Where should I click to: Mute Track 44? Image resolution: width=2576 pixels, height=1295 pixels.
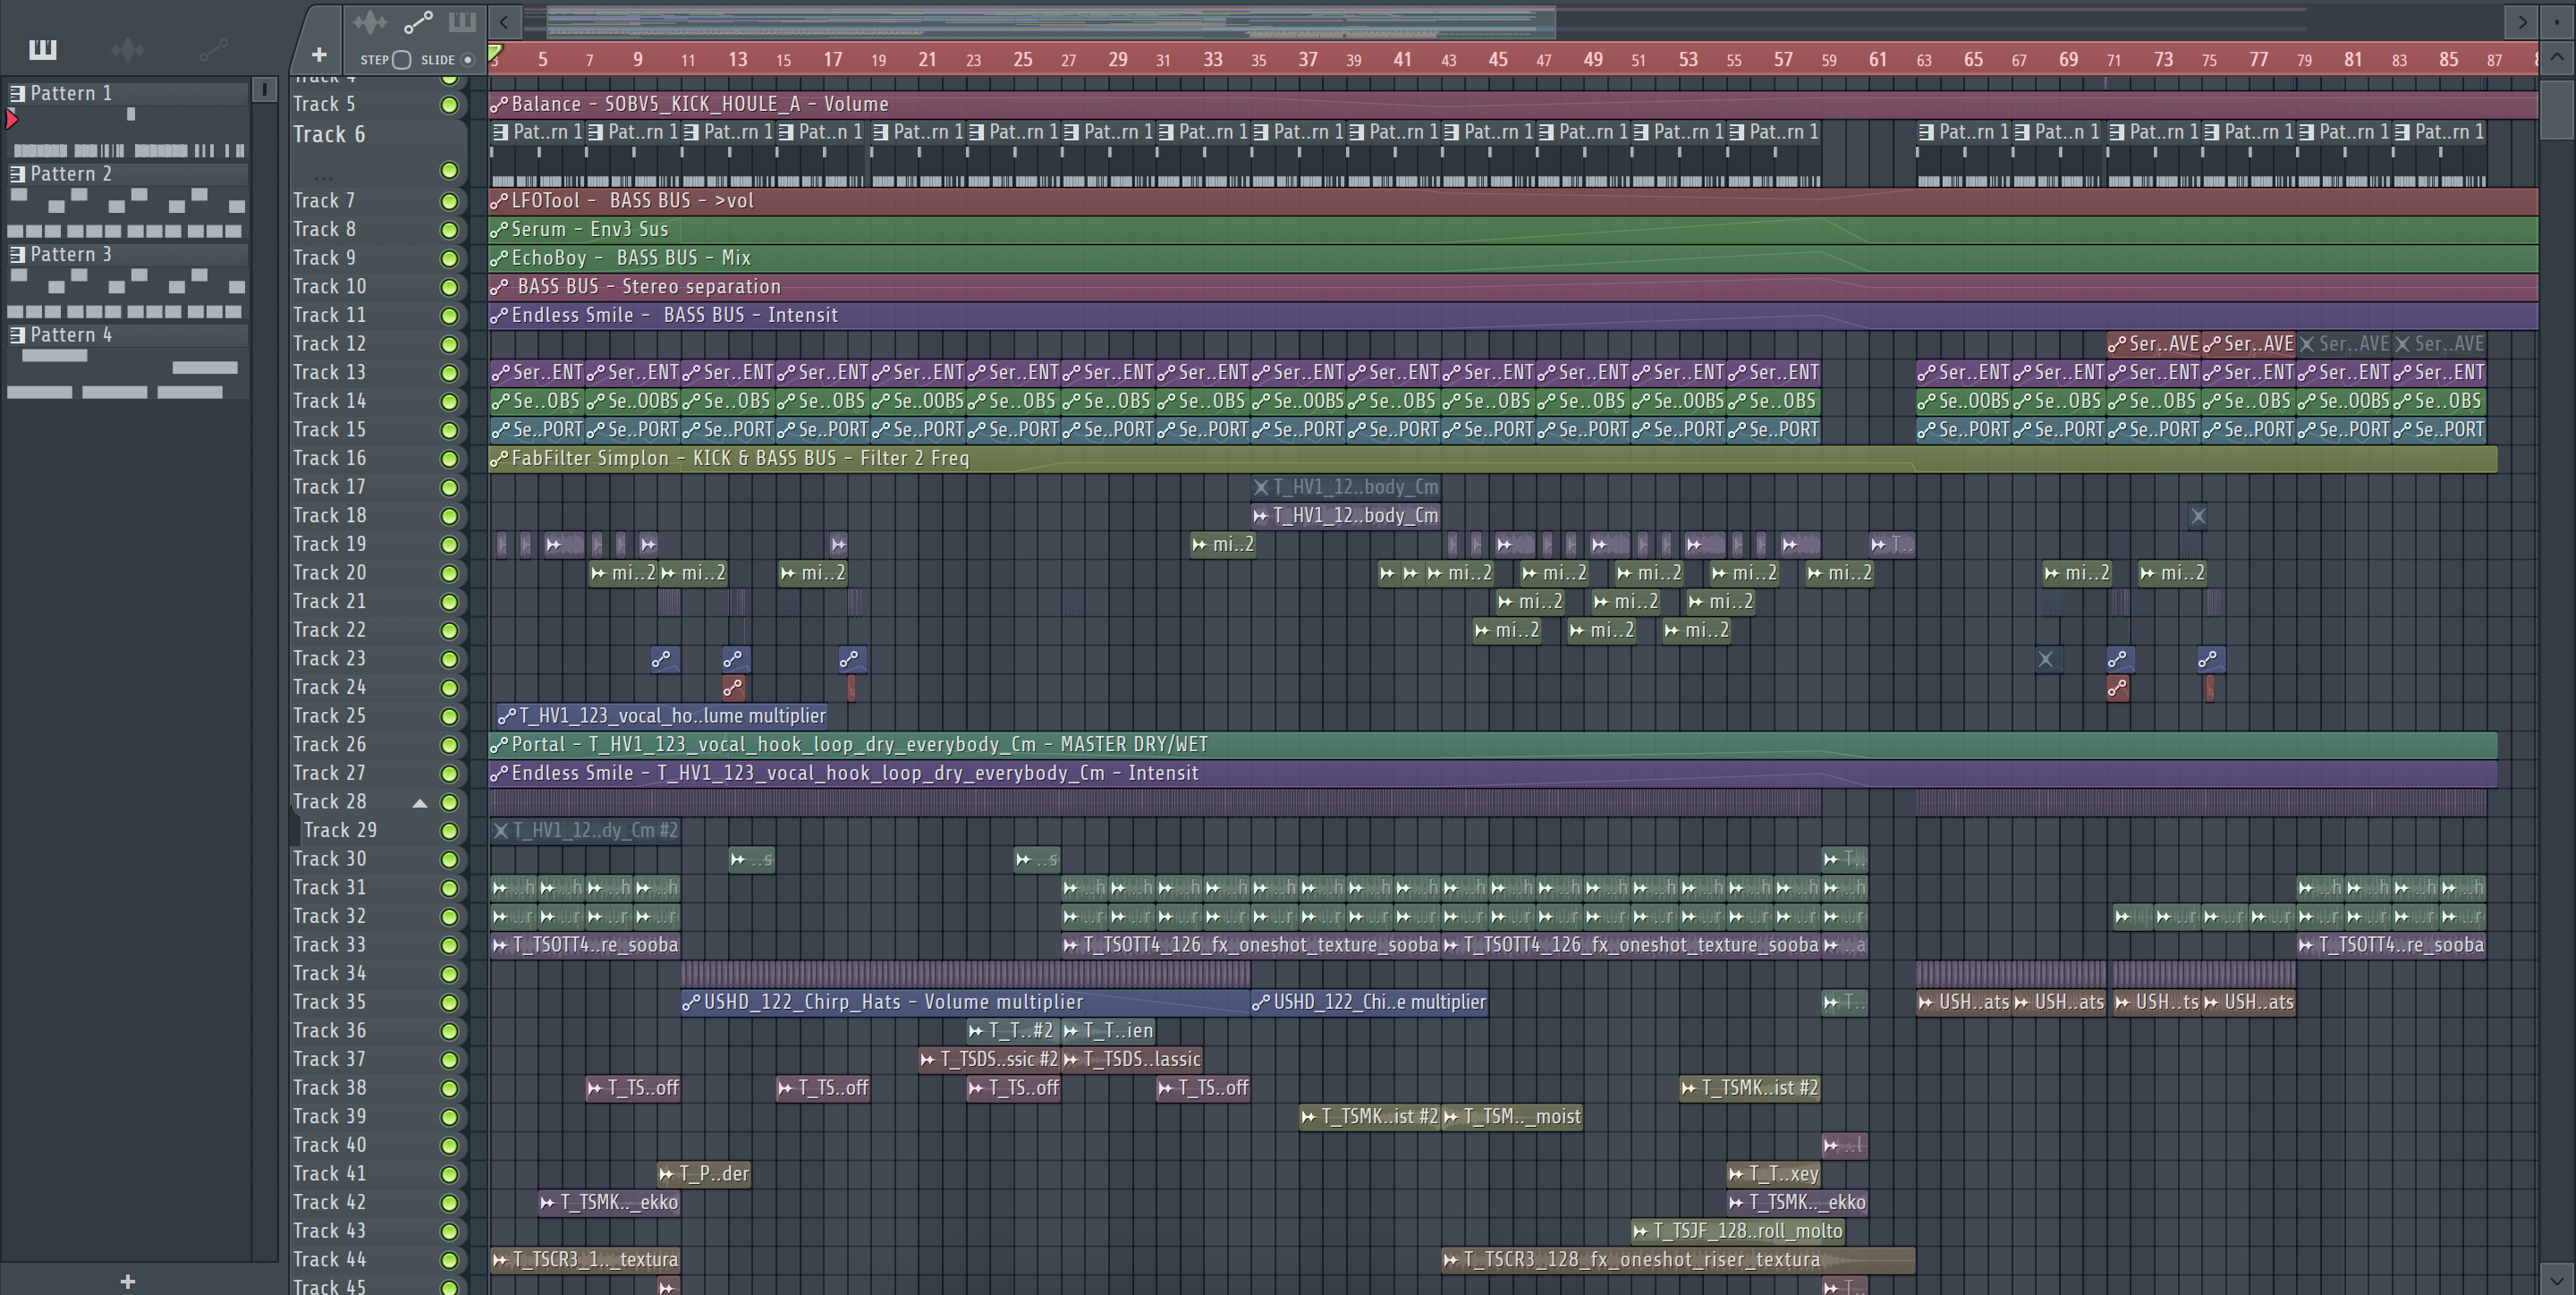(x=449, y=1261)
